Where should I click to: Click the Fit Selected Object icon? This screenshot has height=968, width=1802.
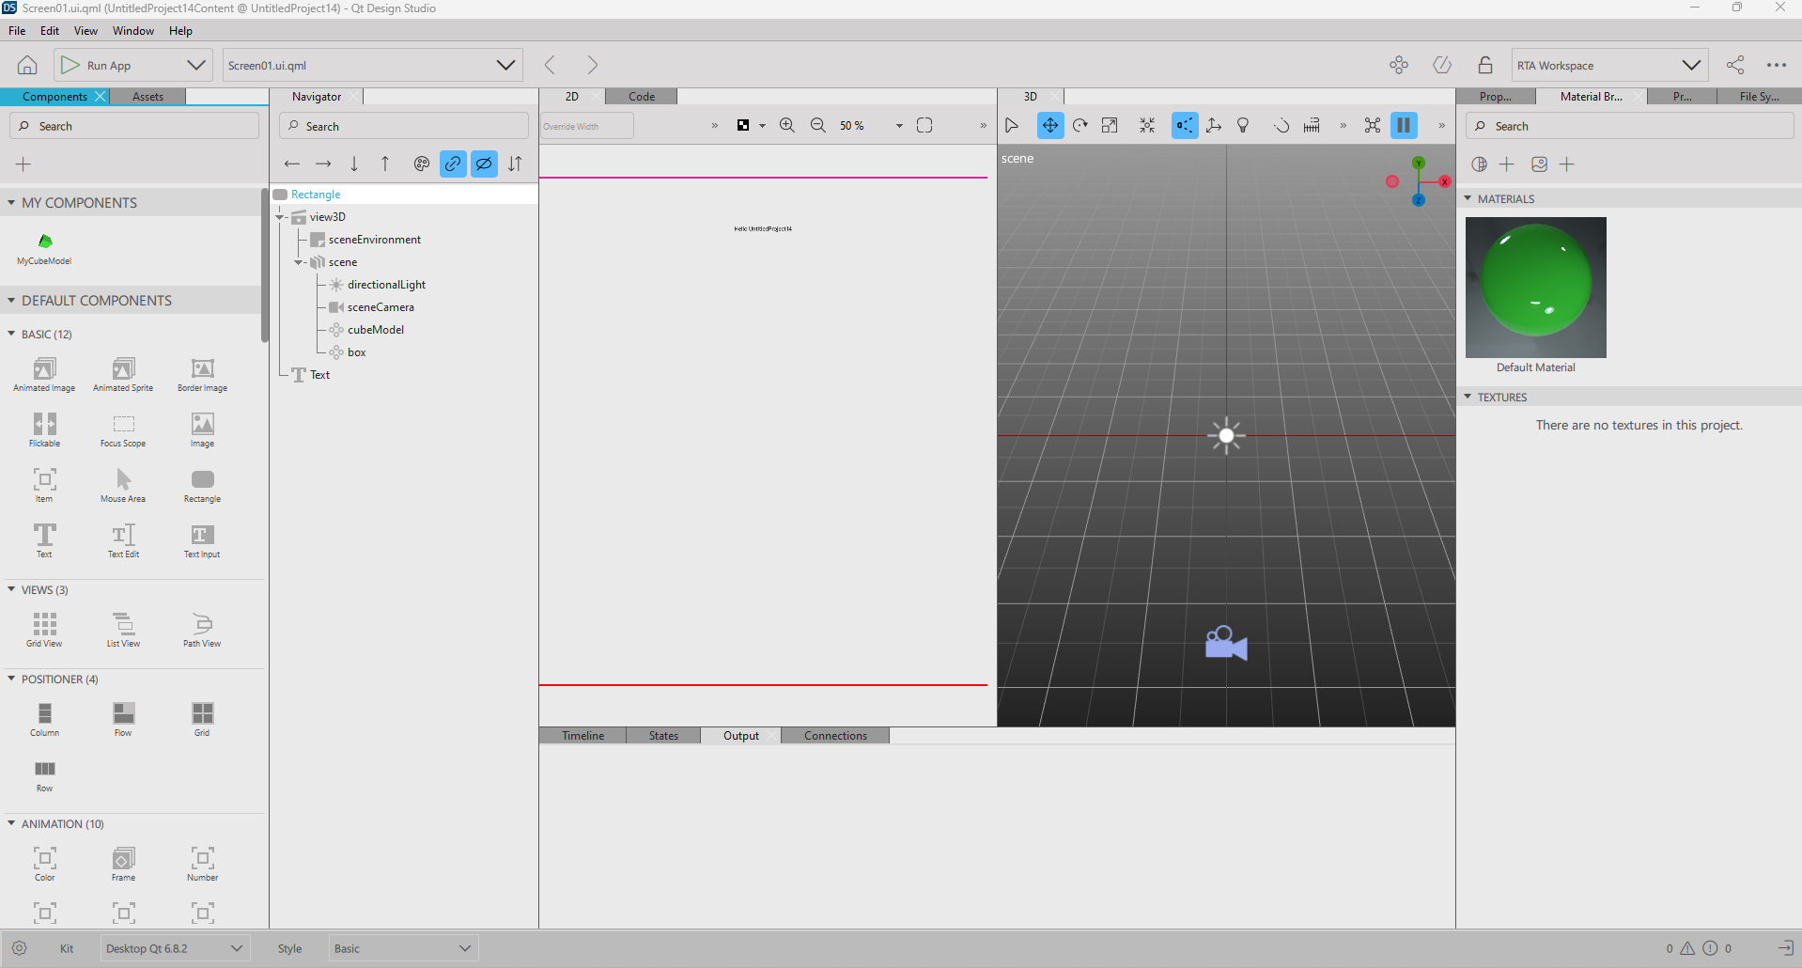click(x=1147, y=126)
